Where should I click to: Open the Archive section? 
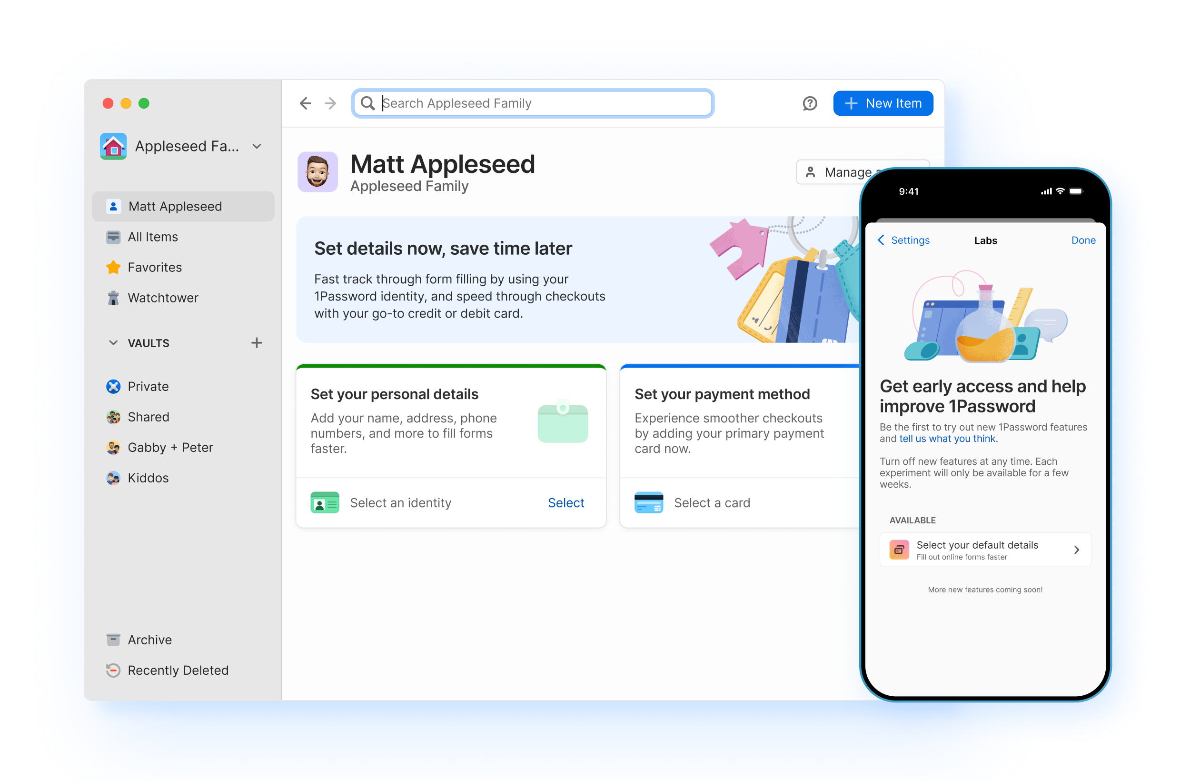pyautogui.click(x=149, y=640)
